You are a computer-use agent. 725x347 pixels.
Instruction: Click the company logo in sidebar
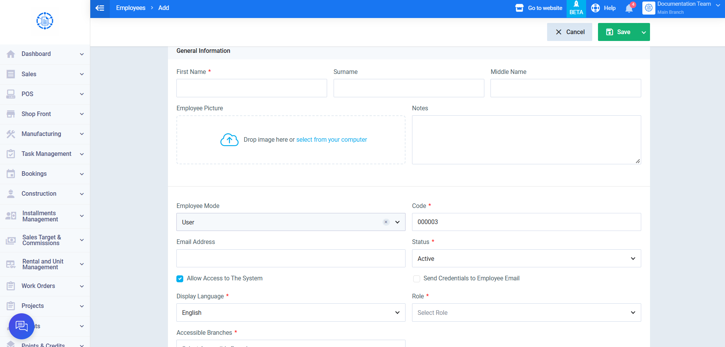(x=45, y=21)
